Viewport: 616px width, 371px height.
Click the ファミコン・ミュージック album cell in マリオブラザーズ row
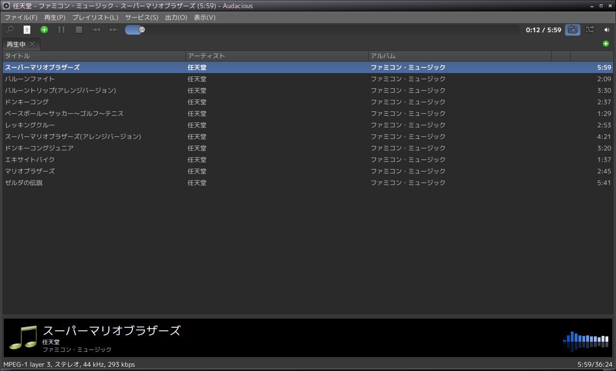coord(408,171)
